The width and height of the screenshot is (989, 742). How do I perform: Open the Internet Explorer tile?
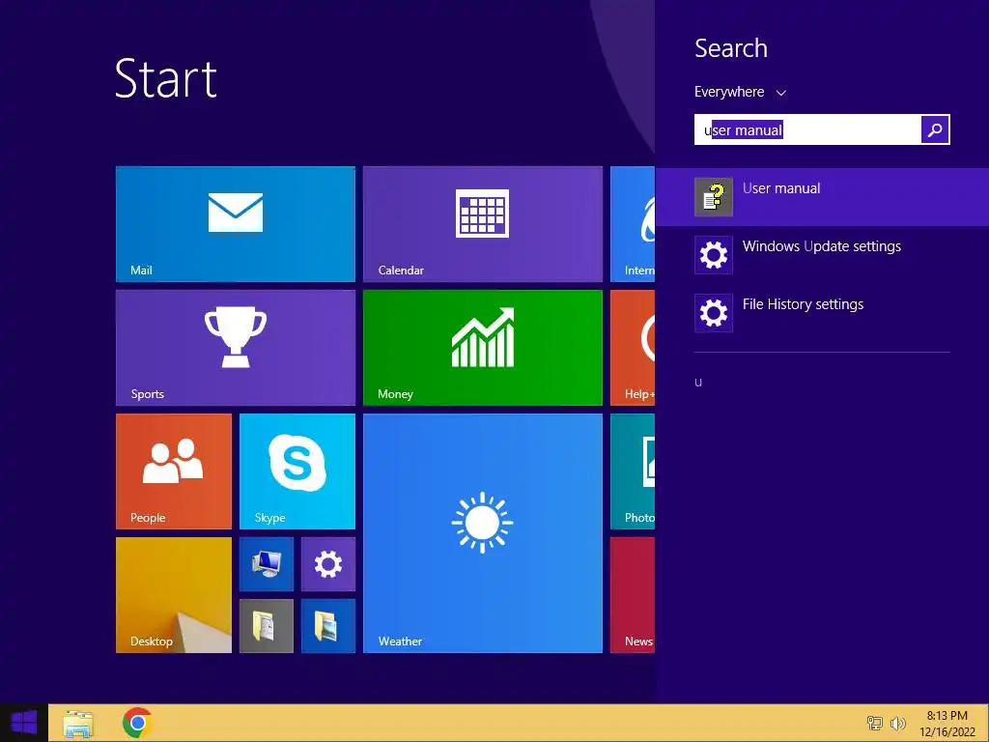[x=633, y=224]
